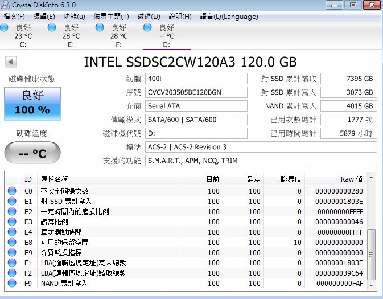Viewport: 383px width, 299px height.
Task: Click the ID column header
Action: [28, 179]
